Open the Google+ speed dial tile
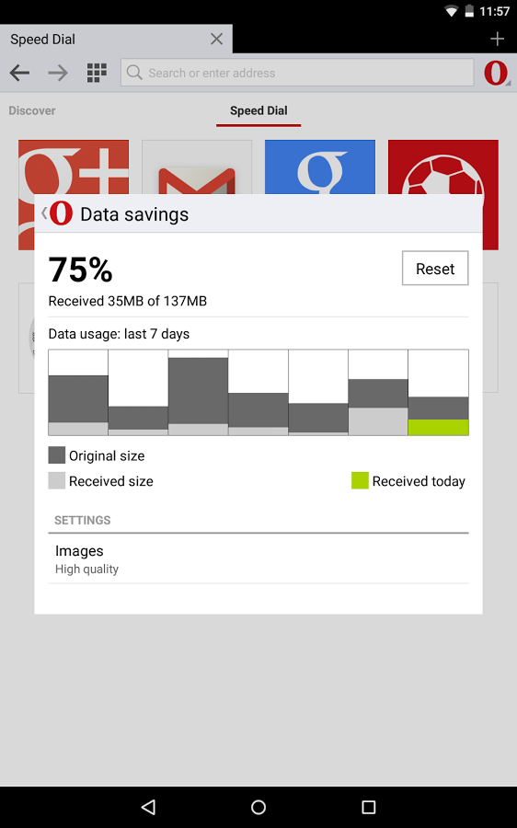517x828 pixels. pyautogui.click(x=74, y=167)
